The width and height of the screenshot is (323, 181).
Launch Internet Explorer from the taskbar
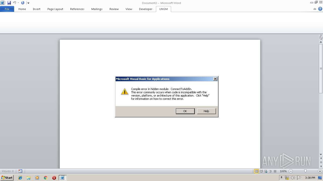tap(20, 178)
